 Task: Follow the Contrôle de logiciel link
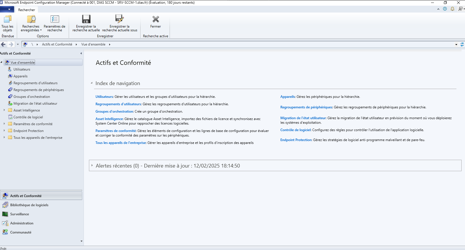tap(296, 130)
